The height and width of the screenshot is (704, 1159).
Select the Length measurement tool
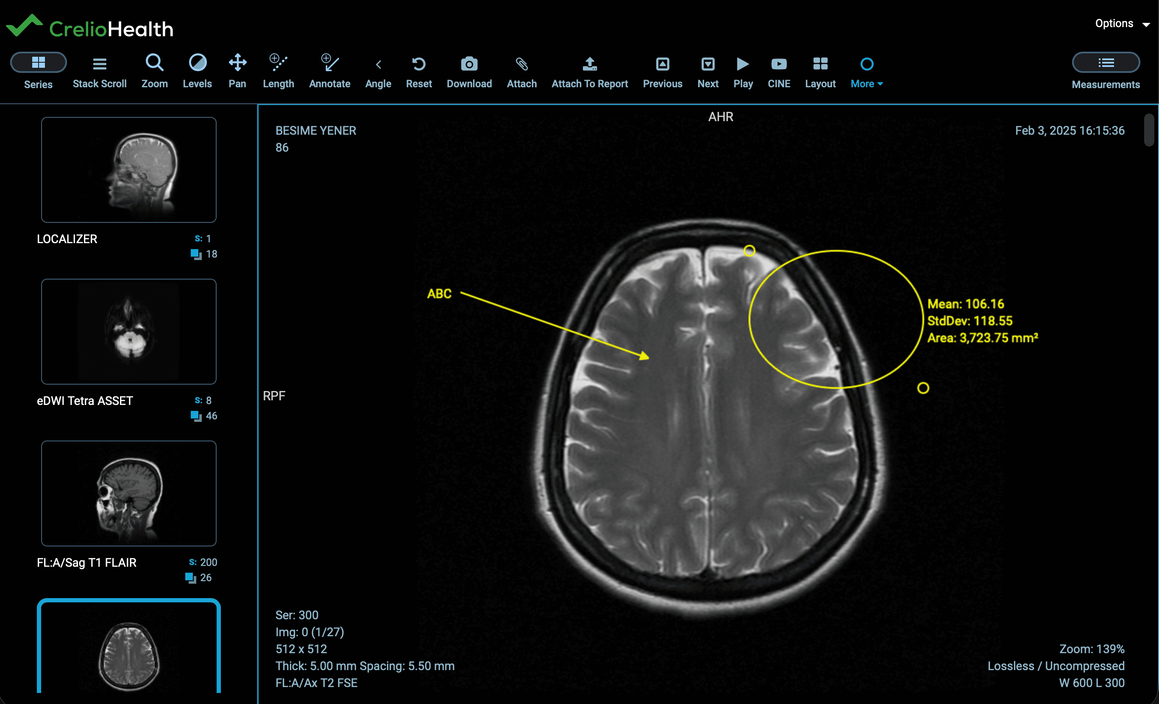pos(278,72)
